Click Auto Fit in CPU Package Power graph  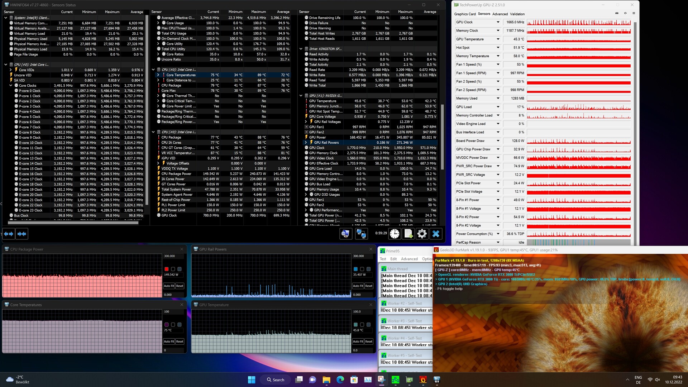pyautogui.click(x=169, y=286)
